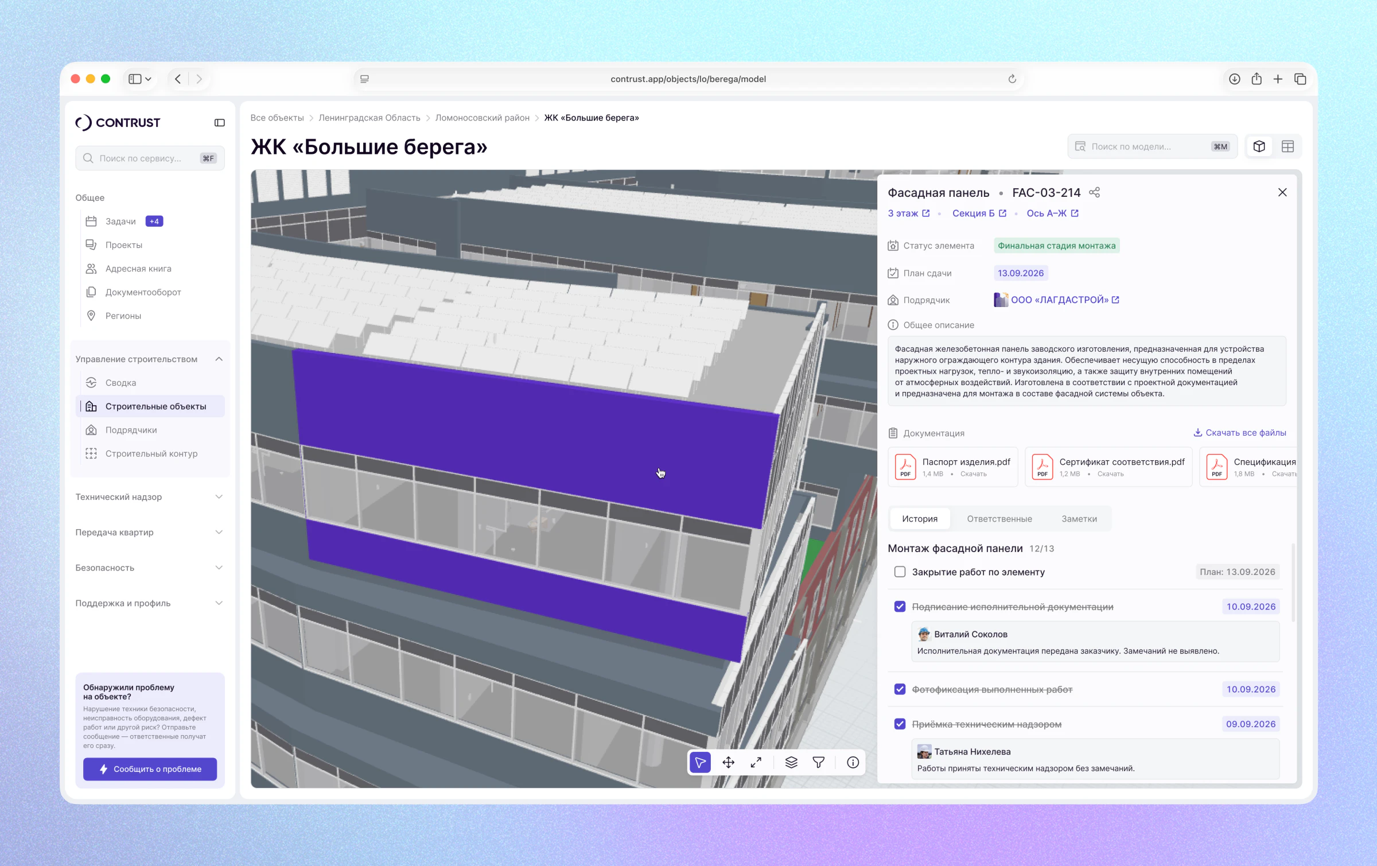Switch to История tab

coord(920,519)
